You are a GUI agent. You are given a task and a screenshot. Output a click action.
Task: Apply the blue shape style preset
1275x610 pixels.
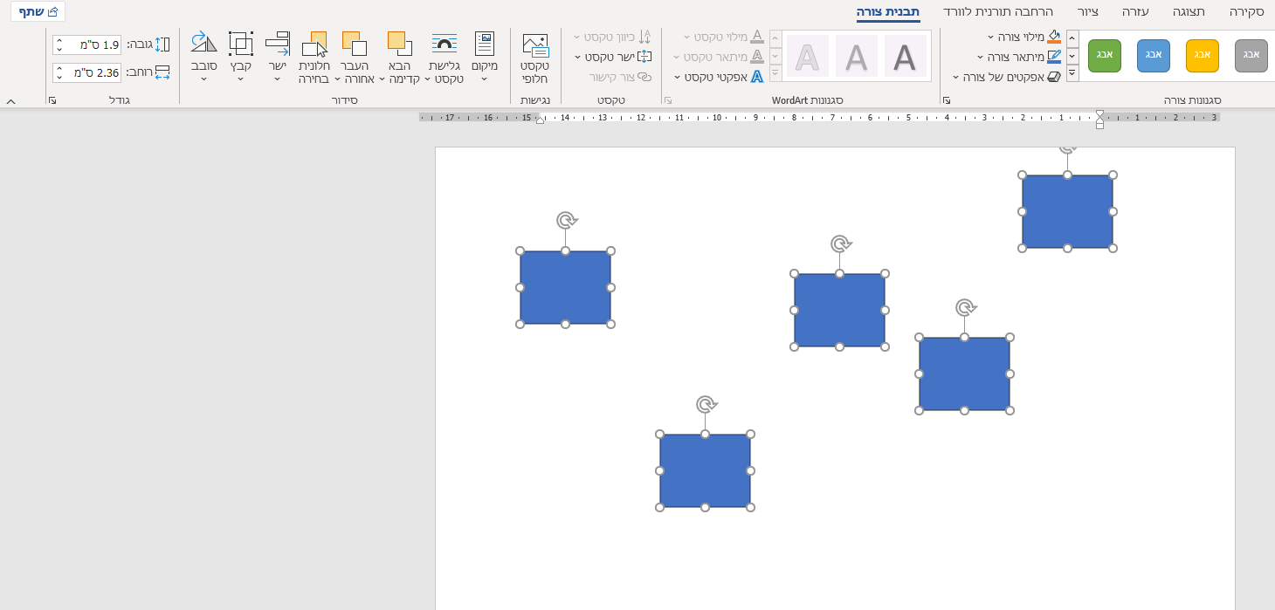coord(1154,56)
